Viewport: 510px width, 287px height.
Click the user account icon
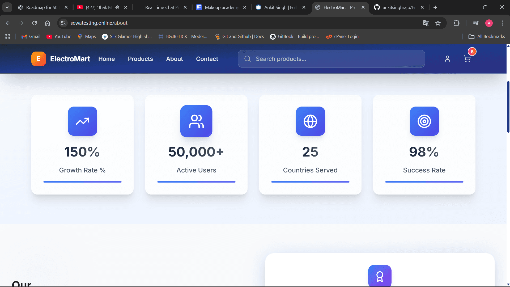pyautogui.click(x=447, y=59)
